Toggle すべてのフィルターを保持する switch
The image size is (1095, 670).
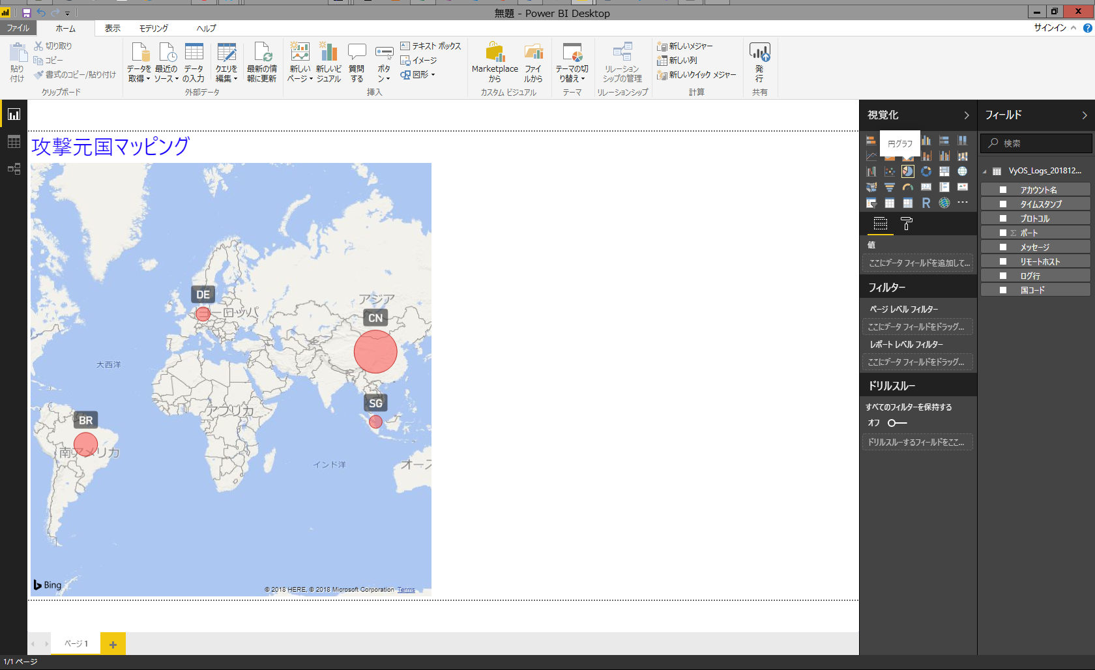897,423
